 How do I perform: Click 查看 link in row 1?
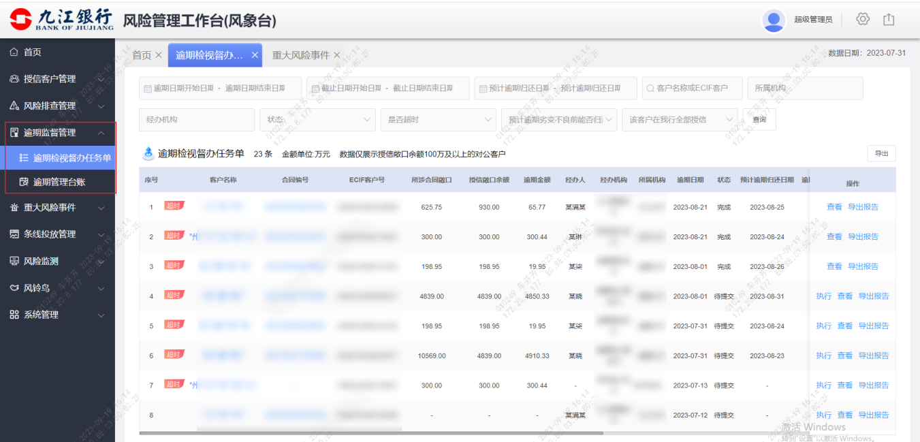(x=834, y=207)
